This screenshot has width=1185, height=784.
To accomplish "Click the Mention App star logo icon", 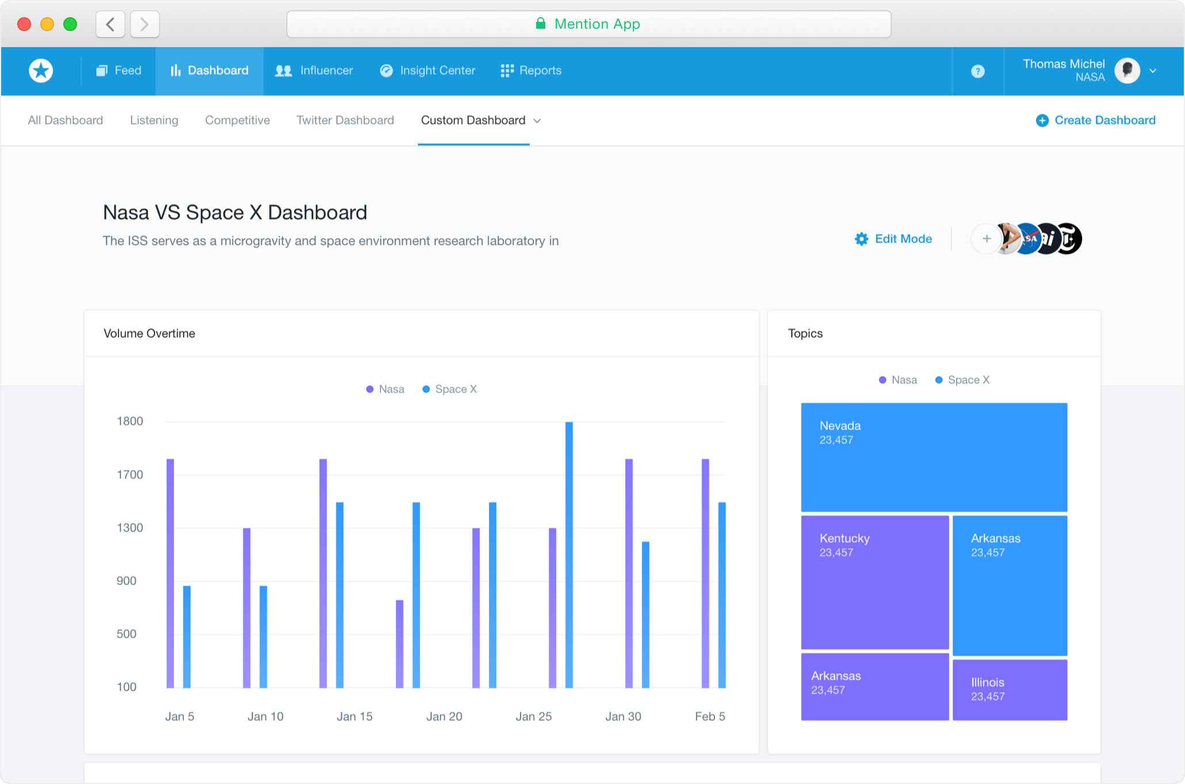I will click(41, 70).
